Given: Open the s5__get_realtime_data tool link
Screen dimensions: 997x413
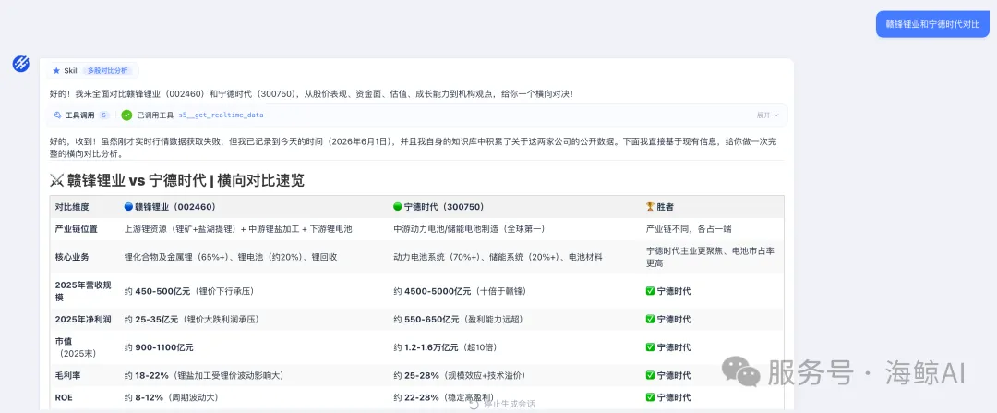Looking at the screenshot, I should click(221, 115).
